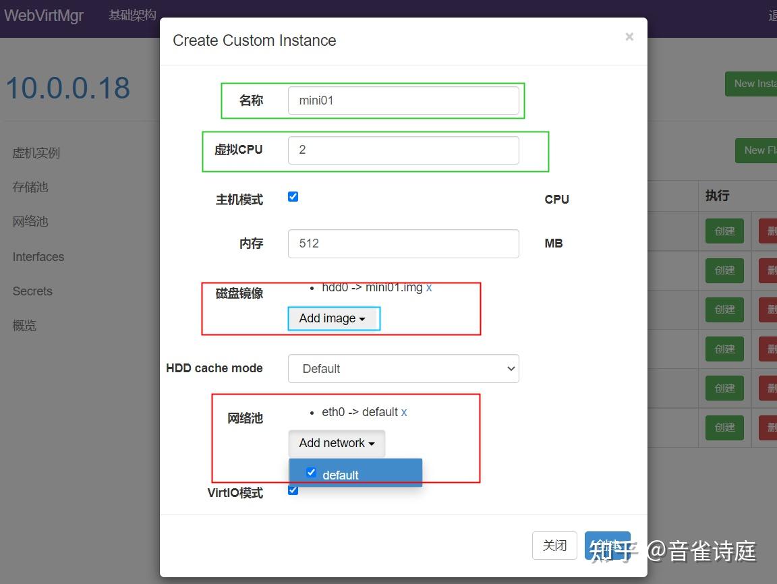Image resolution: width=777 pixels, height=584 pixels.
Task: Remove the hdd0 mini01.img disk
Action: 429,287
